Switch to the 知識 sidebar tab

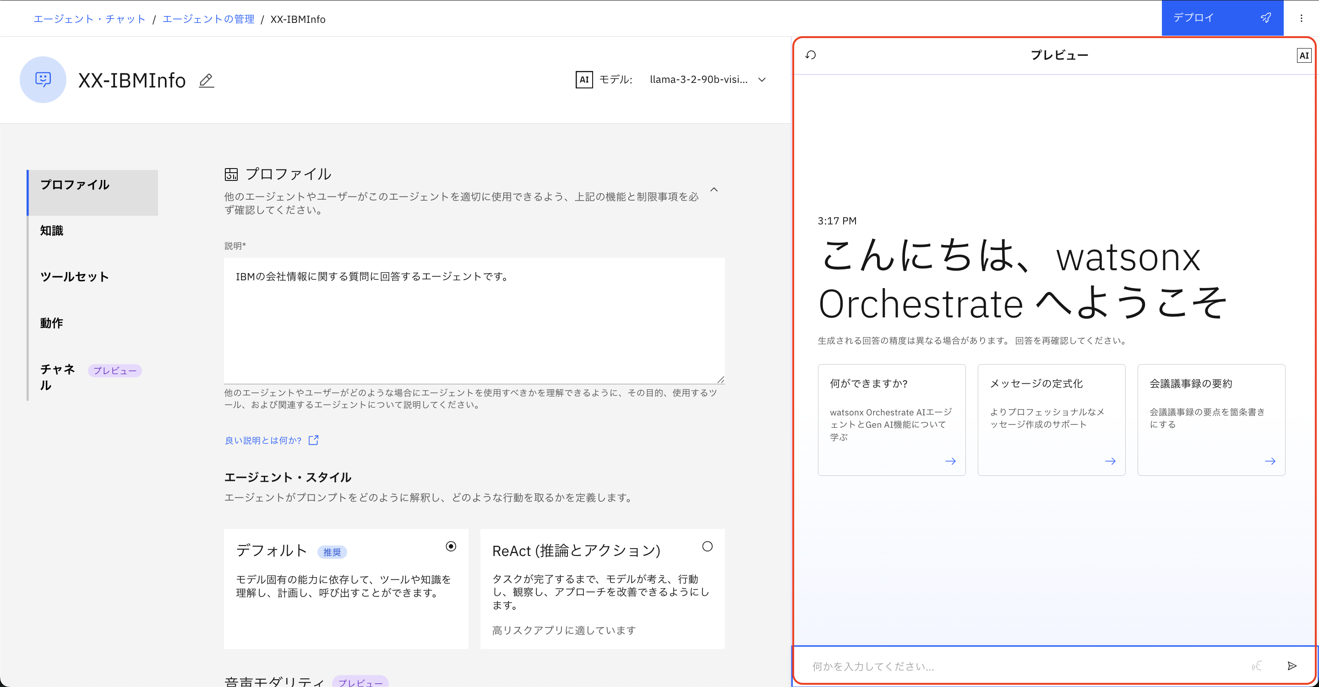tap(52, 230)
